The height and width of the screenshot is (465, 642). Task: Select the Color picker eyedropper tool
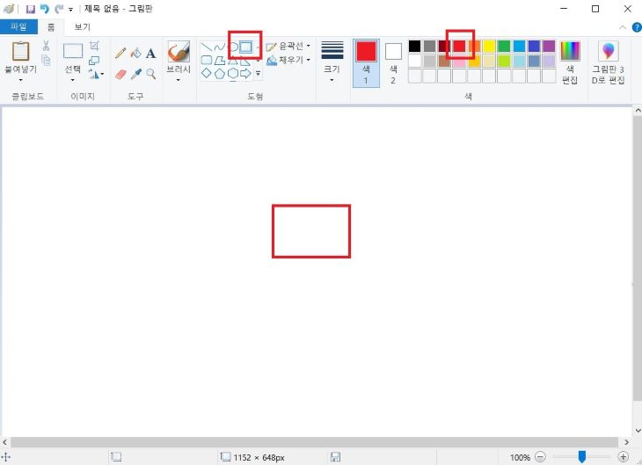pos(135,74)
